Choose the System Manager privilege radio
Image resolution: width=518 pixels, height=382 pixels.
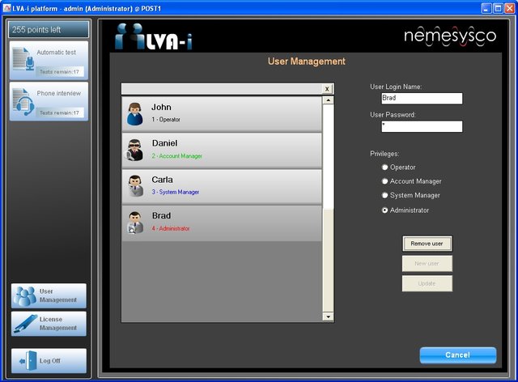(384, 195)
